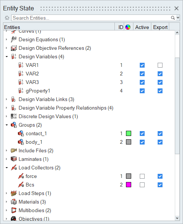183x224 pixels.
Task: Expand the Design Equations node
Action: click(x=6, y=39)
